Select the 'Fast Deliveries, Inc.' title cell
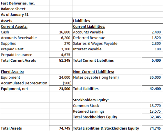This screenshot has height=131, width=163. (18, 3)
